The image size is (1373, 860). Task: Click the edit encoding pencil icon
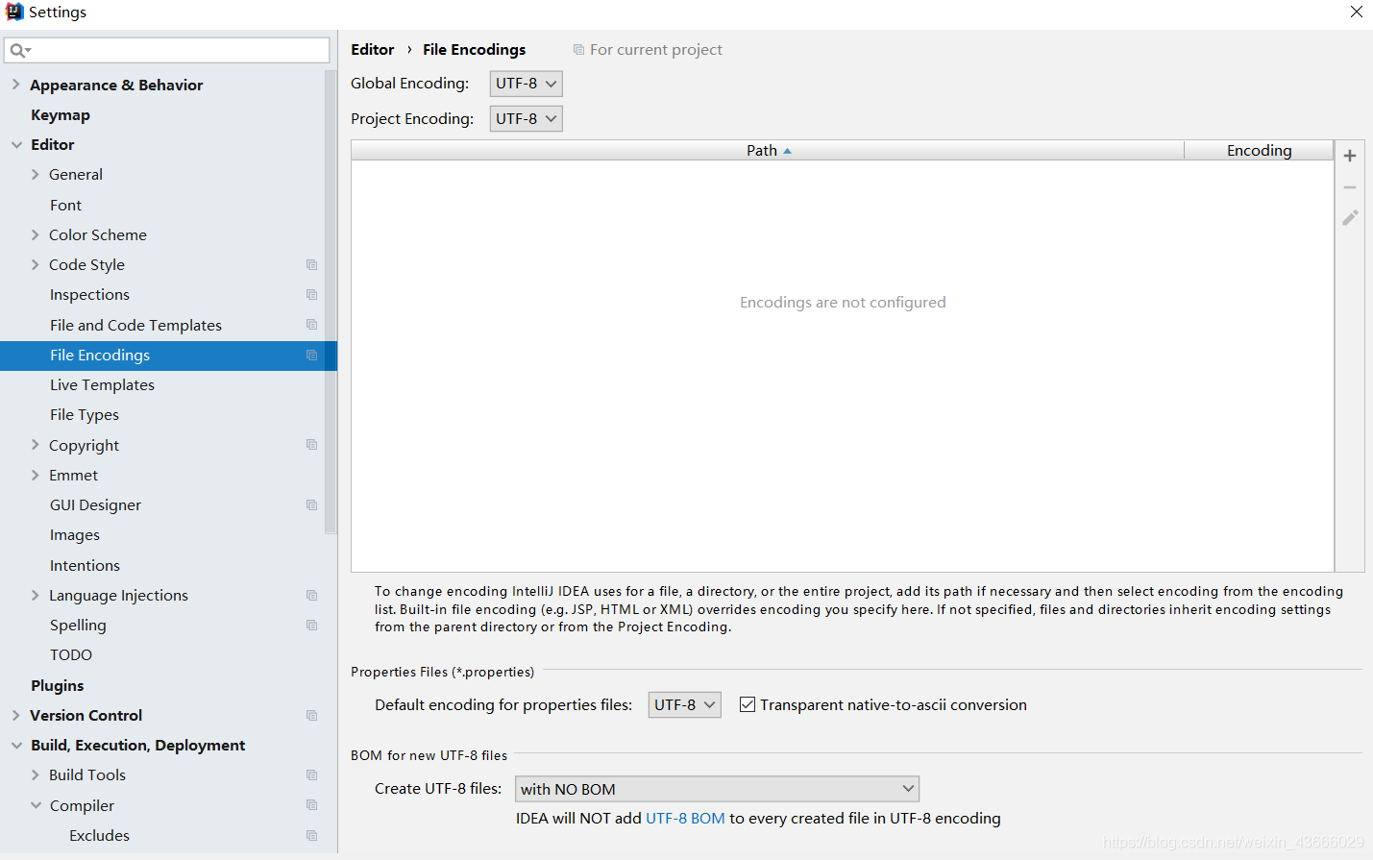click(x=1349, y=218)
